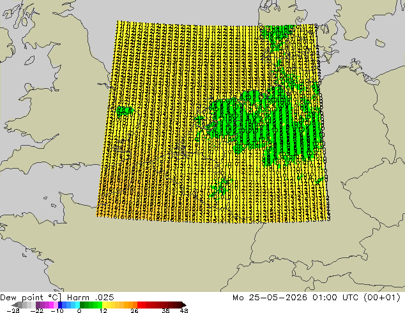Click the orange swatch left of 26
Screen dimensions: 405x313
tap(135, 305)
